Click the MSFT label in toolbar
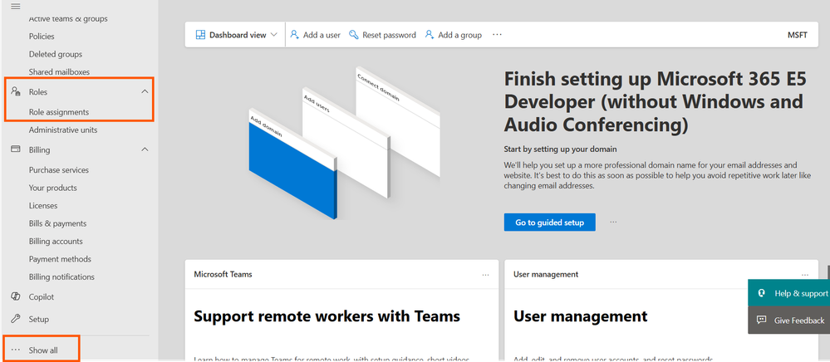This screenshot has height=362, width=830. pyautogui.click(x=798, y=35)
